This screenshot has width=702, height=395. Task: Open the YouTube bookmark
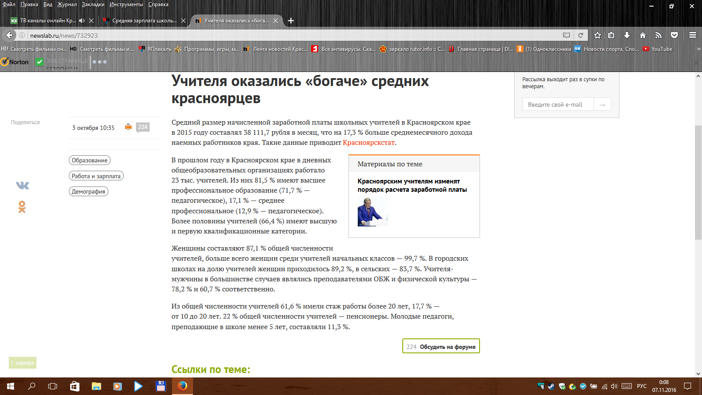coord(658,49)
